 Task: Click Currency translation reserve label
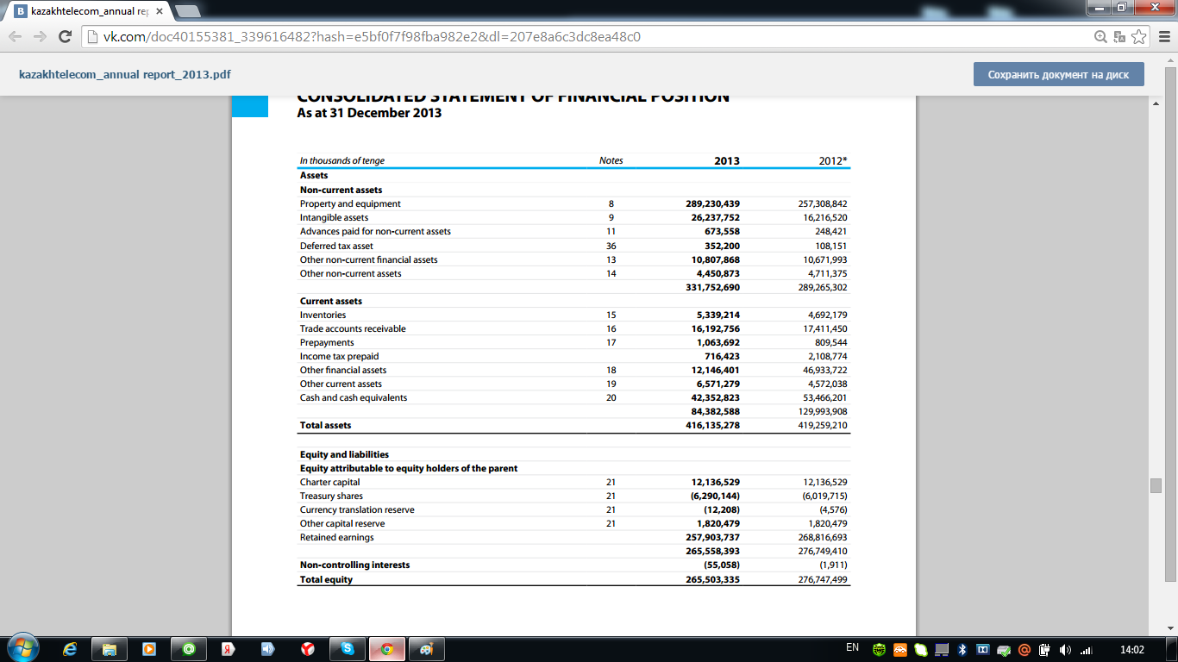(357, 509)
